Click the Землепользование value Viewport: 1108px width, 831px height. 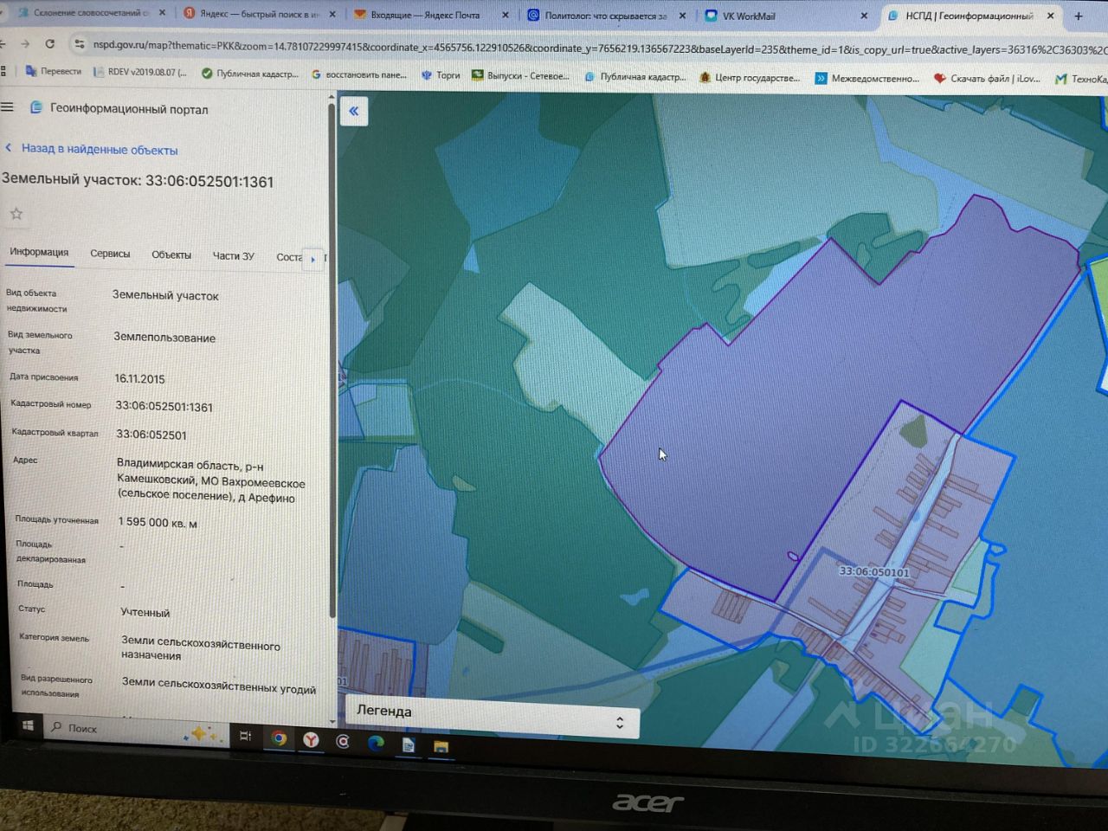164,338
